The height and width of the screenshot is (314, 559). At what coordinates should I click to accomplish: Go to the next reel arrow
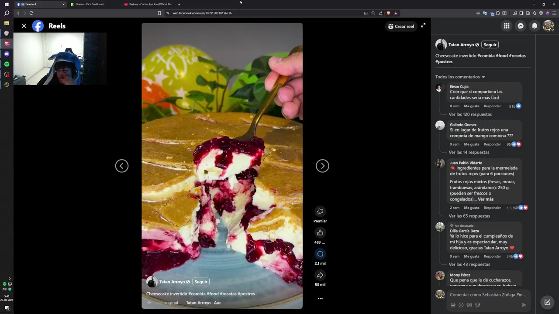coord(322,166)
